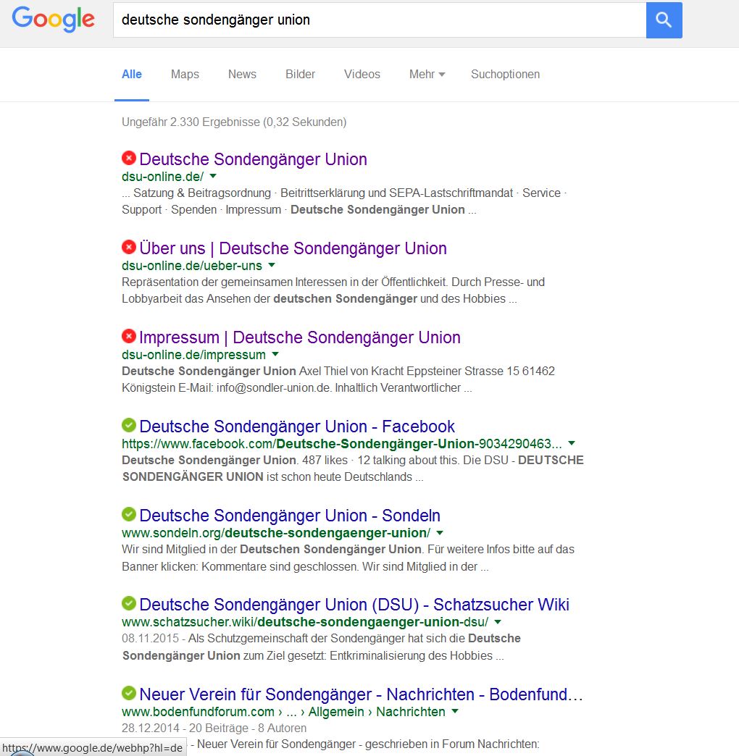This screenshot has width=739, height=756.
Task: Open dropdown arrow next to the facebook.com URL
Action: (572, 444)
